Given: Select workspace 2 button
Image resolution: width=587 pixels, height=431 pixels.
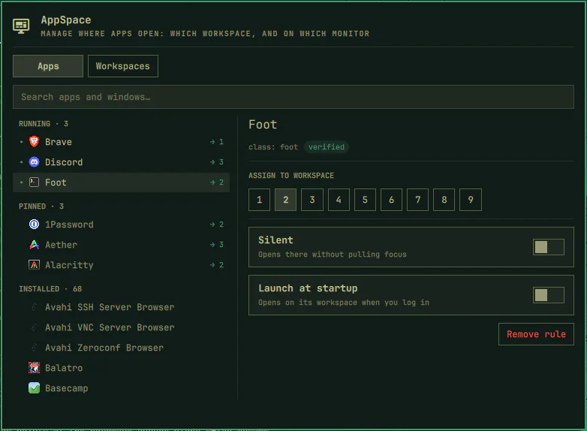Looking at the screenshot, I should 286,200.
